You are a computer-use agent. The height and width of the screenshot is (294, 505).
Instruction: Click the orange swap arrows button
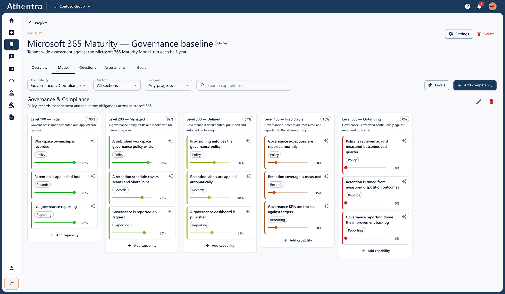(x=12, y=283)
